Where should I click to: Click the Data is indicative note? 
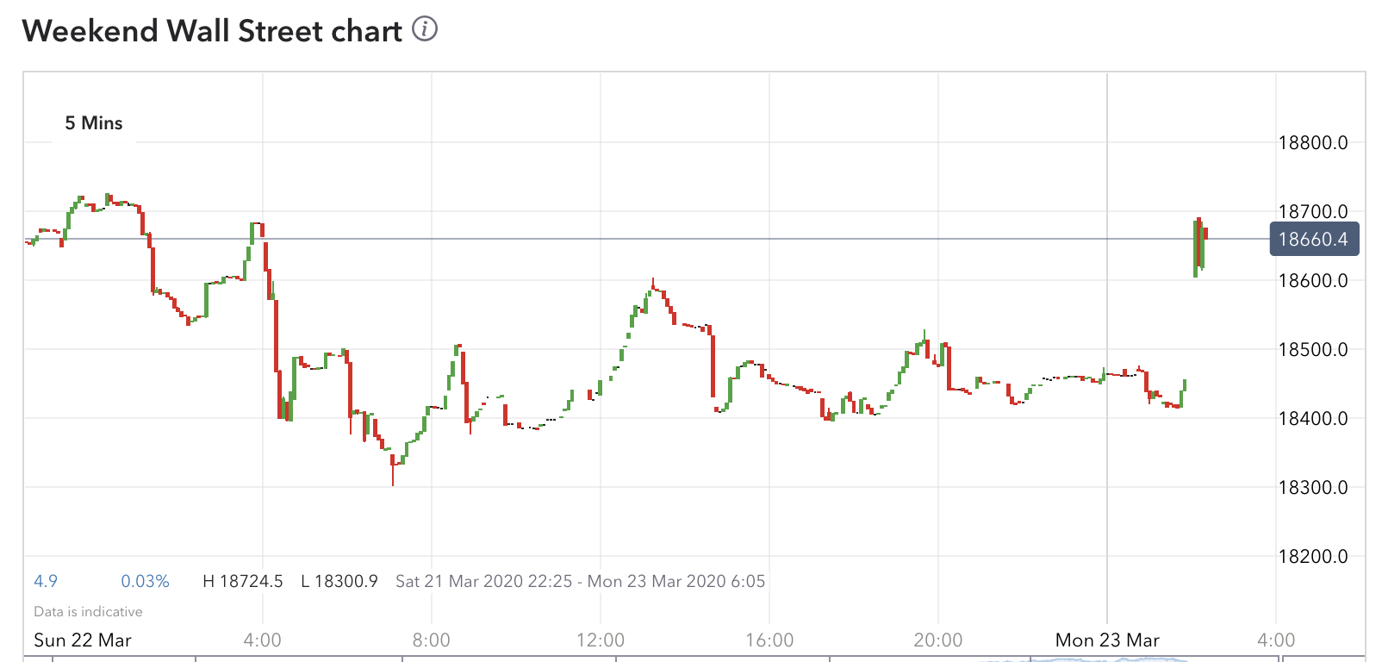point(88,611)
